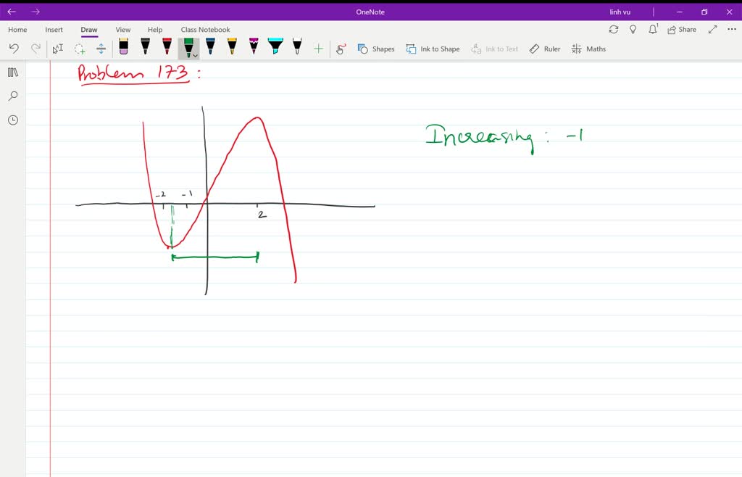The height and width of the screenshot is (477, 742).
Task: Activate Ink to Shape conversion
Action: pos(433,49)
